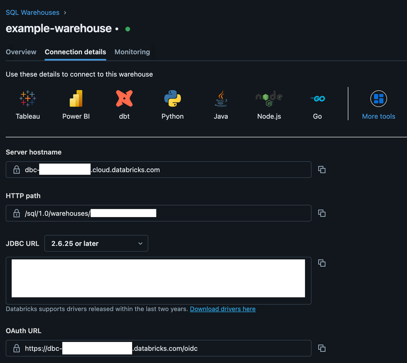The image size is (407, 363).
Task: Select the Power BI connector icon
Action: coord(76,99)
